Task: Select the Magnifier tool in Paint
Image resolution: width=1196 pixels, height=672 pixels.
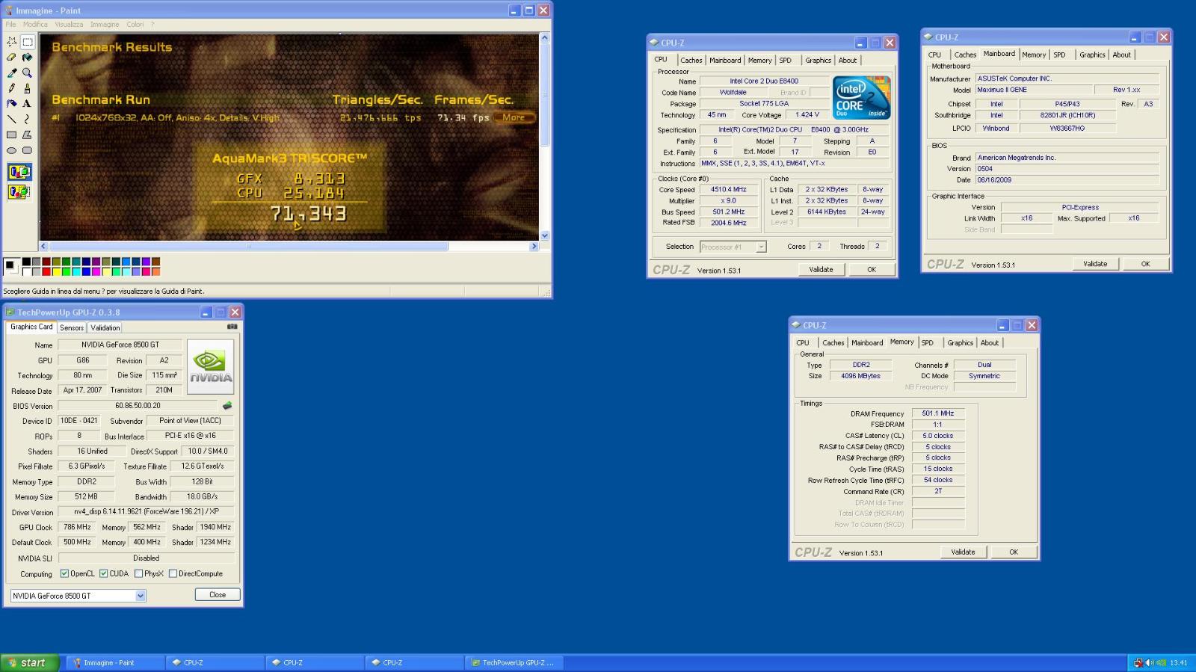Action: tap(27, 73)
